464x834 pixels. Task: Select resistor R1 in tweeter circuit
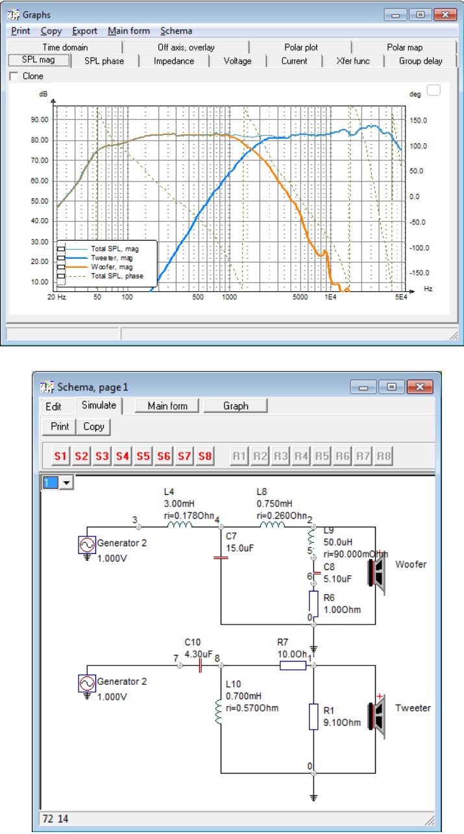[313, 717]
